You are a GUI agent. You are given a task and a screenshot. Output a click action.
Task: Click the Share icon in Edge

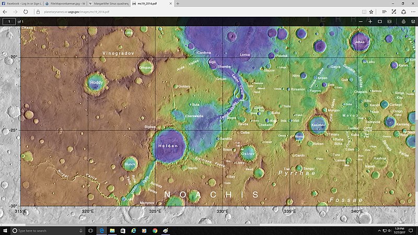click(x=403, y=11)
